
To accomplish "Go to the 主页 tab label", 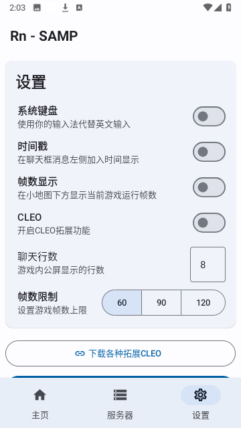I will click(x=40, y=415).
